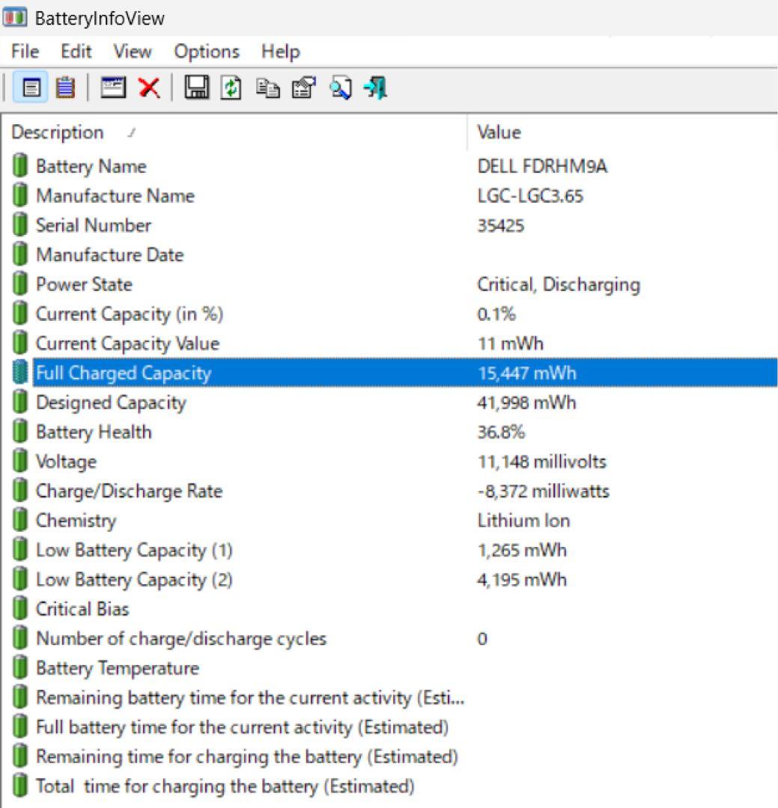Click the Find magnifier toolbar icon
The height and width of the screenshot is (808, 778).
pyautogui.click(x=340, y=88)
